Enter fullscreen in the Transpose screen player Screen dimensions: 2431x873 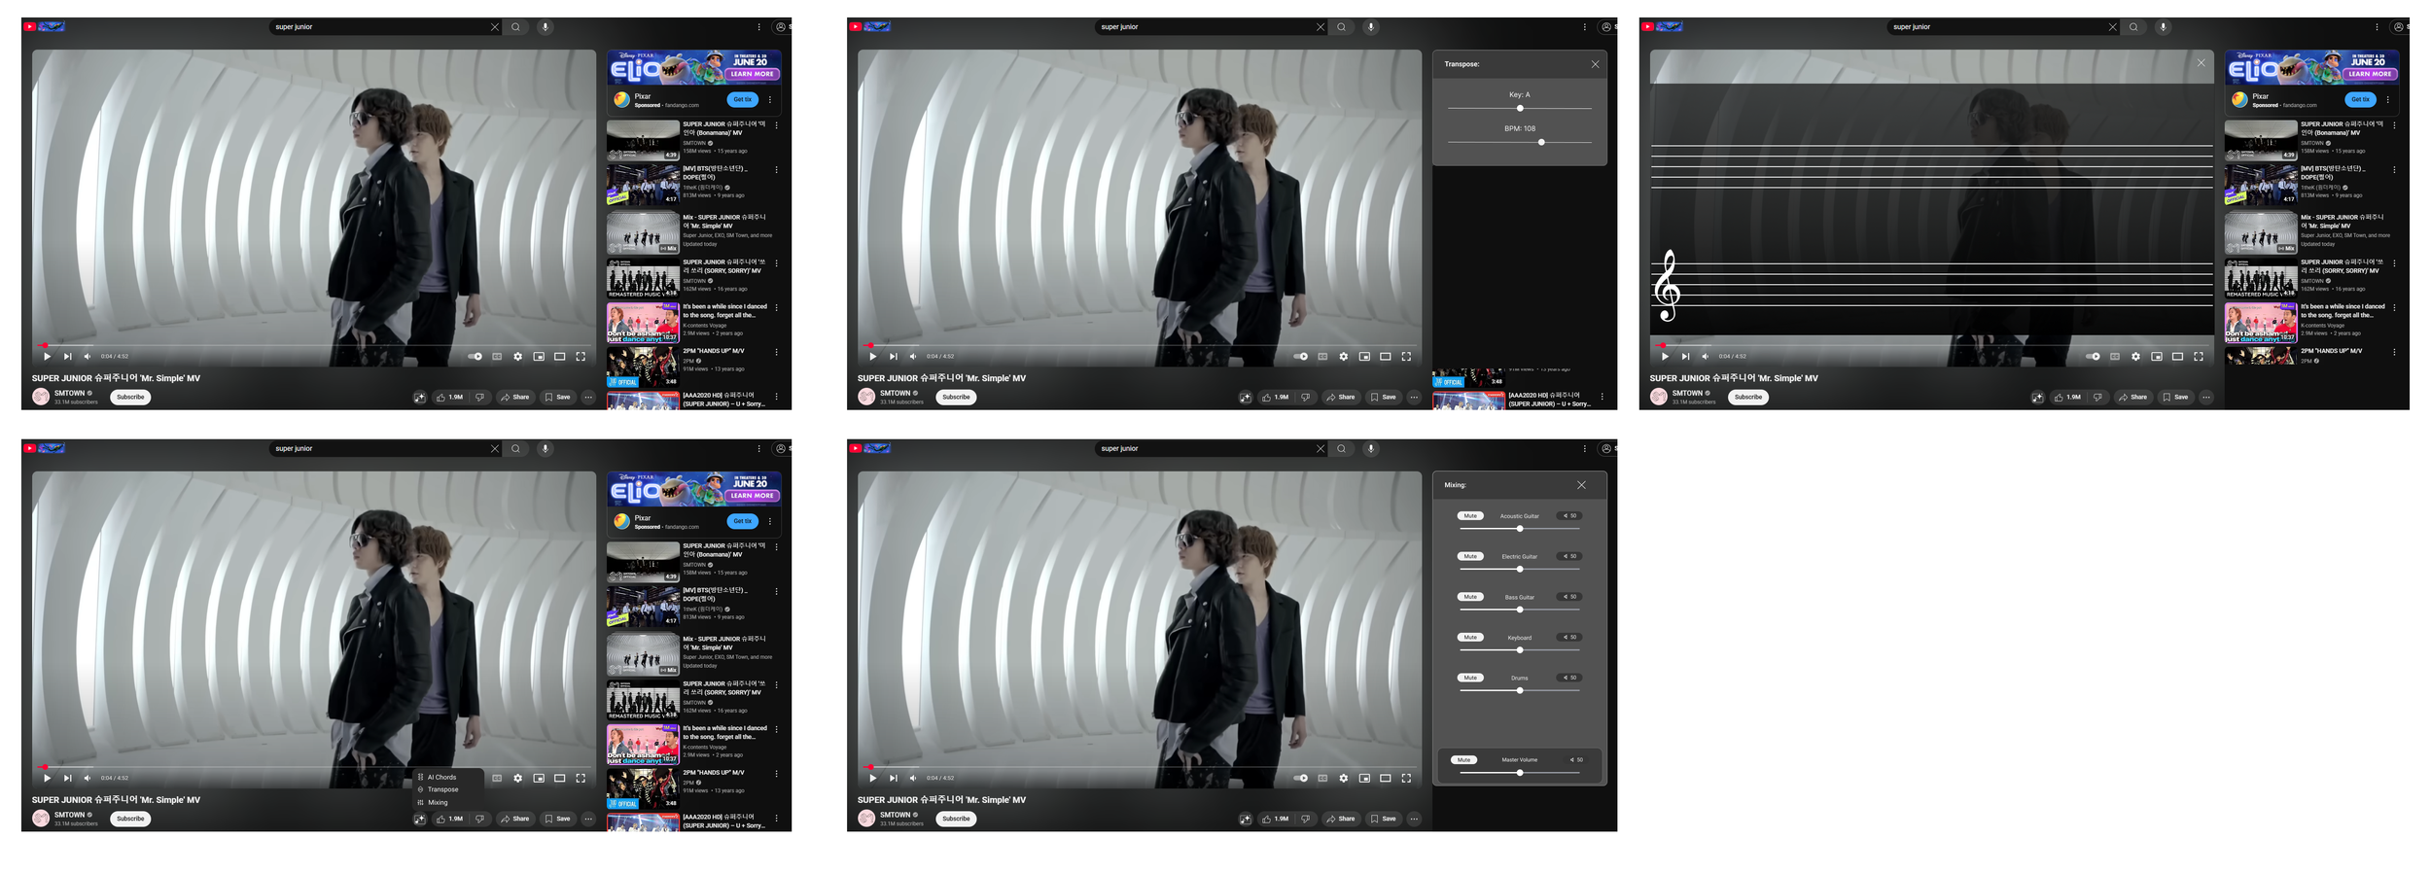(x=1406, y=357)
